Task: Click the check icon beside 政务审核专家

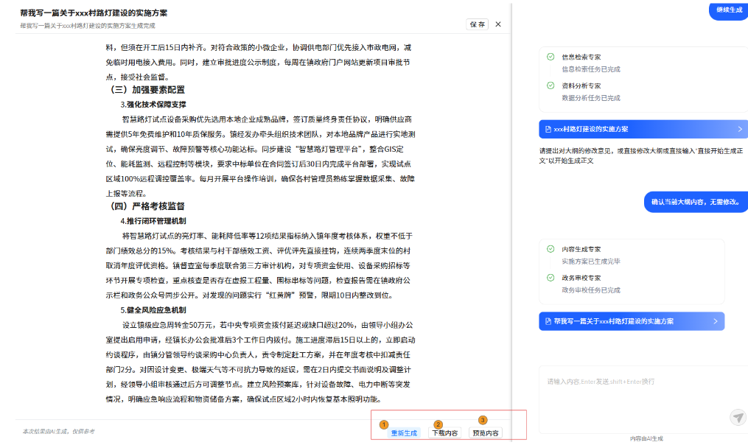Action: tap(550, 278)
